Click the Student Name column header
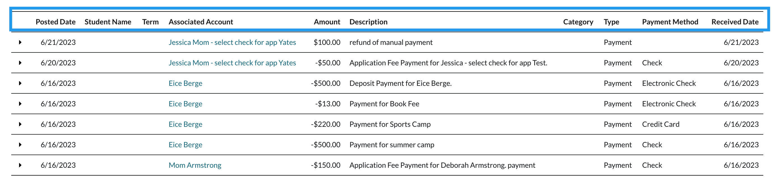The height and width of the screenshot is (184, 779). (x=108, y=22)
